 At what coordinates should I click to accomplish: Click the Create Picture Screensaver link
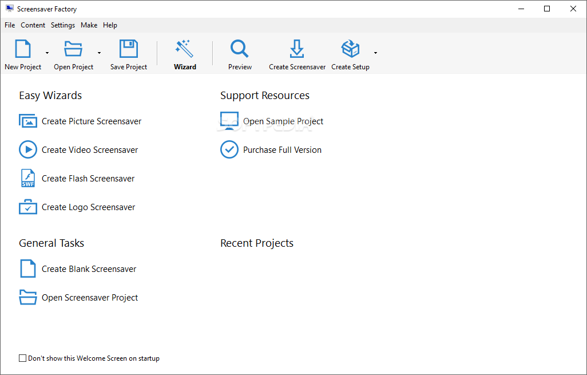coord(92,121)
